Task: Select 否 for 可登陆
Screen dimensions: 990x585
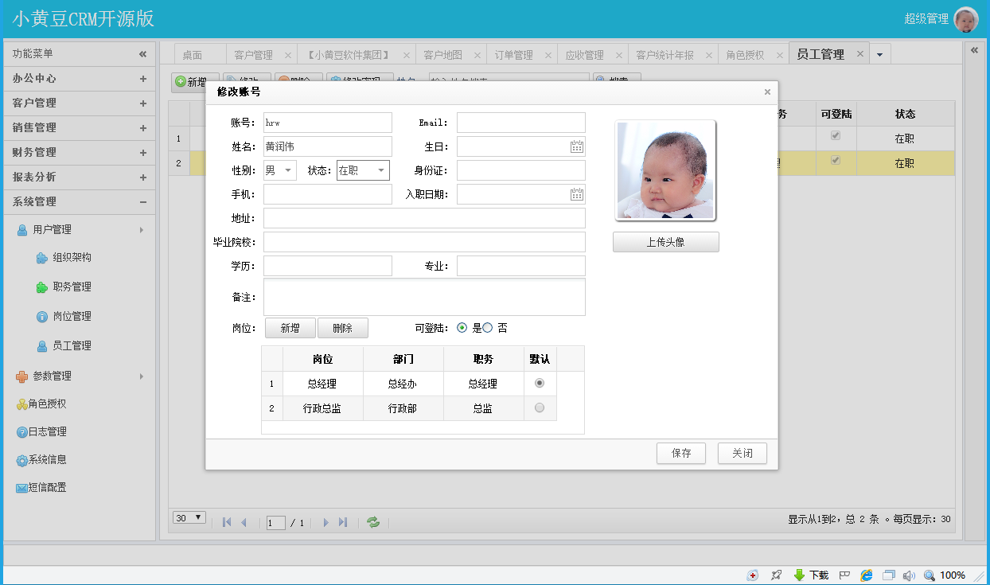Action: point(488,328)
